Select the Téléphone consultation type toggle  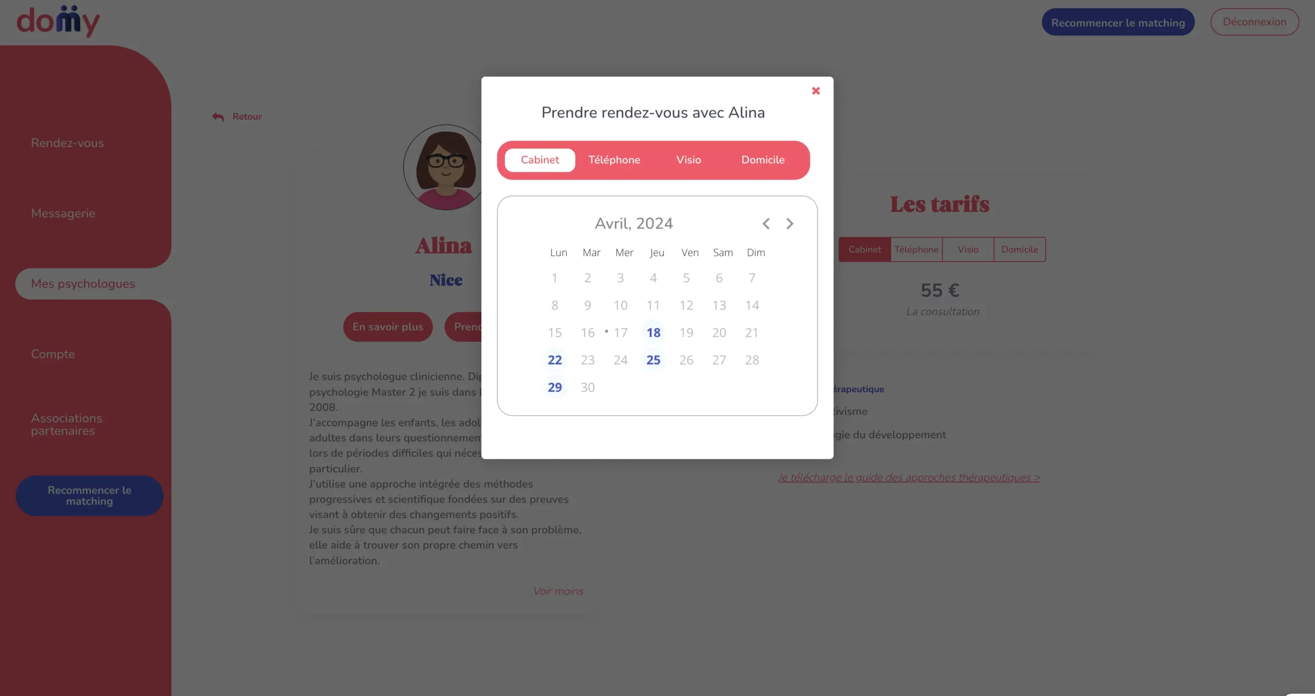click(x=614, y=160)
